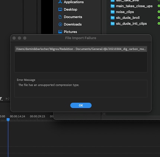This screenshot has height=157, width=160.
Task: Click the file browser column divider handle
Action: click(104, 114)
